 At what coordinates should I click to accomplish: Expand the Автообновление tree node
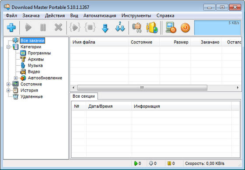click(16, 78)
